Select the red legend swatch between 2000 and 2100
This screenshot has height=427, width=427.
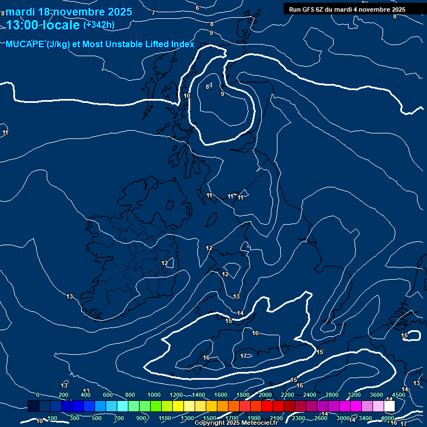(267, 406)
